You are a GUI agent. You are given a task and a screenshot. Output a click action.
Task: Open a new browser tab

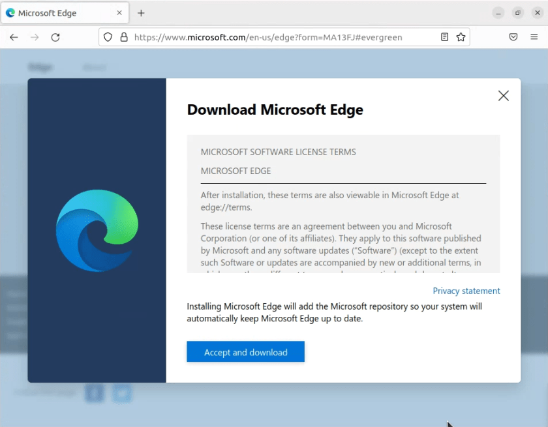point(142,12)
